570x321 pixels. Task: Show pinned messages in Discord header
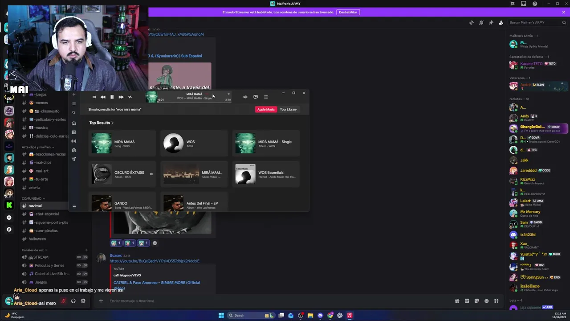pyautogui.click(x=491, y=23)
